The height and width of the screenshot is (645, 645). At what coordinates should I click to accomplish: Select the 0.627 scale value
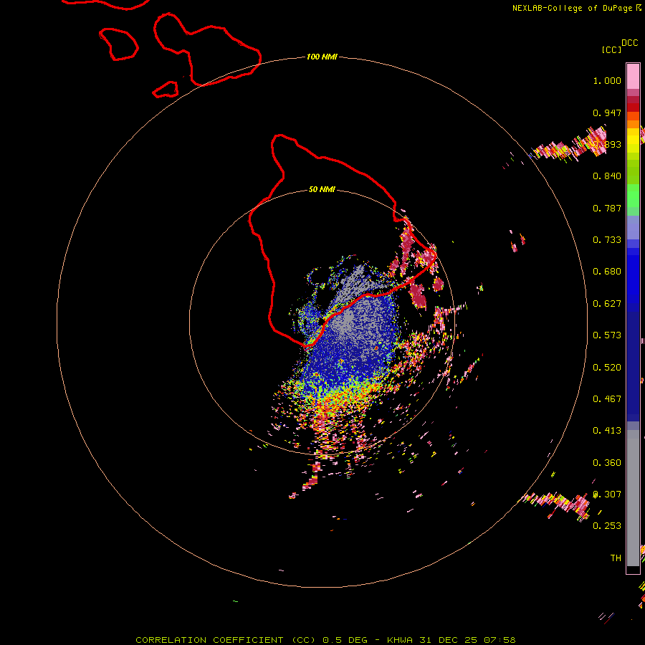(607, 304)
